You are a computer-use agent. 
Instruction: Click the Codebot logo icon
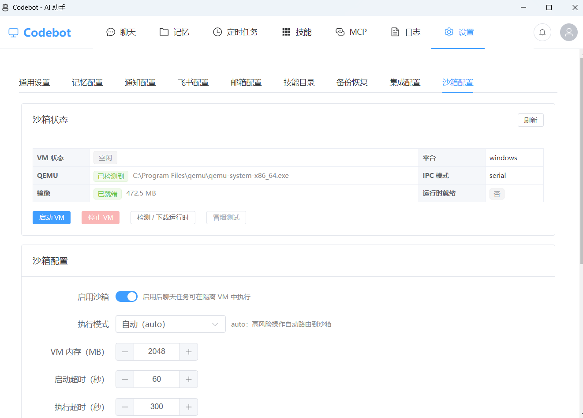click(x=13, y=31)
